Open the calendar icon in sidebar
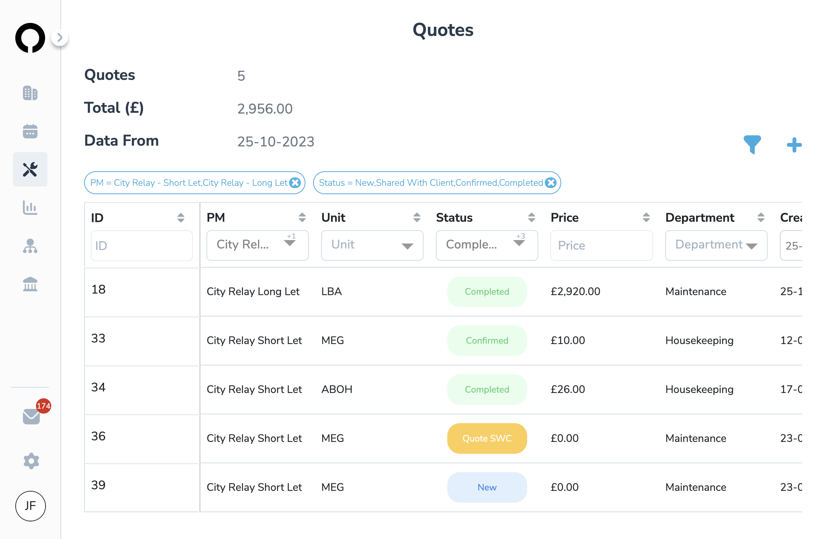Screen dimensions: 825x539 [30, 131]
